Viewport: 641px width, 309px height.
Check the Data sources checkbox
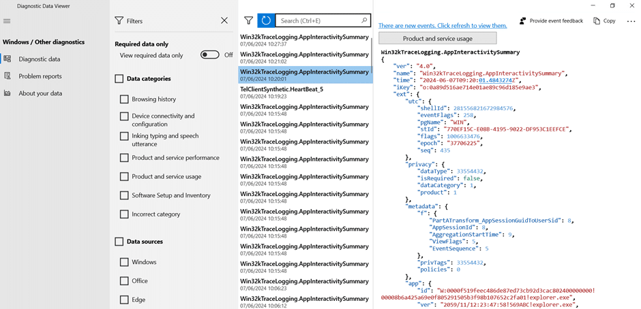[x=119, y=242]
